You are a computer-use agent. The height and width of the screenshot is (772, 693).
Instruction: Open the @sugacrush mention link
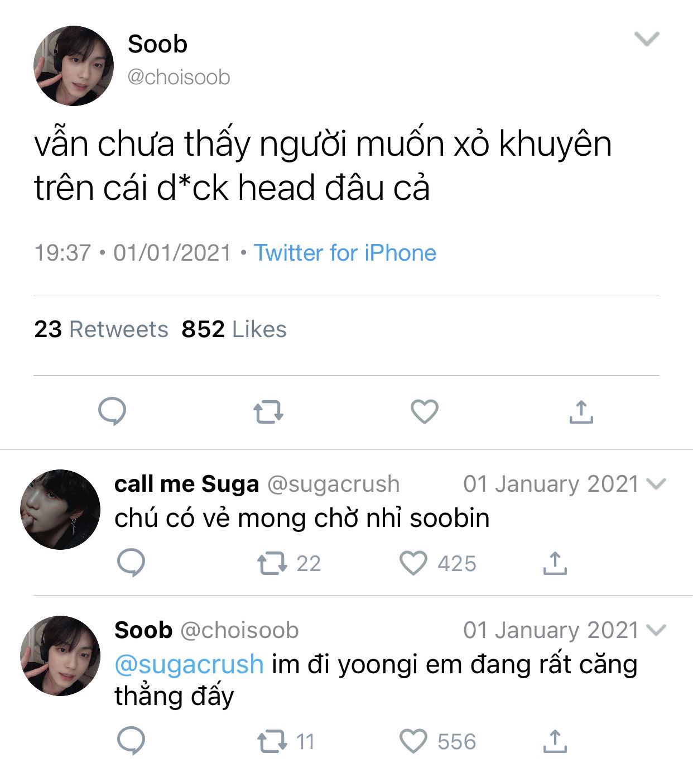click(x=189, y=664)
